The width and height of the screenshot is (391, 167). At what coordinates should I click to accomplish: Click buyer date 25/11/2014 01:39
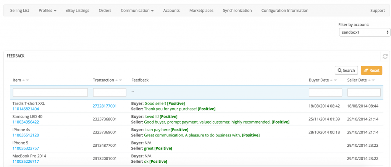coord(324,119)
